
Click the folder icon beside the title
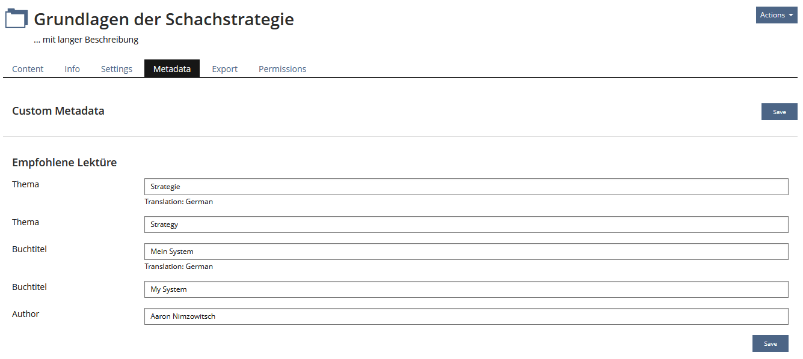tap(16, 19)
